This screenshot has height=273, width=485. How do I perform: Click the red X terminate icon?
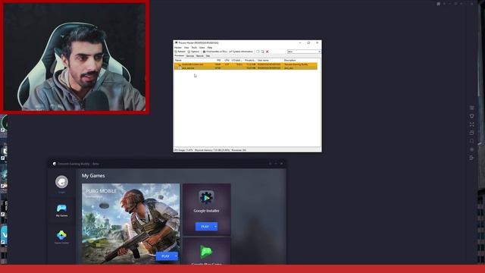(268, 52)
